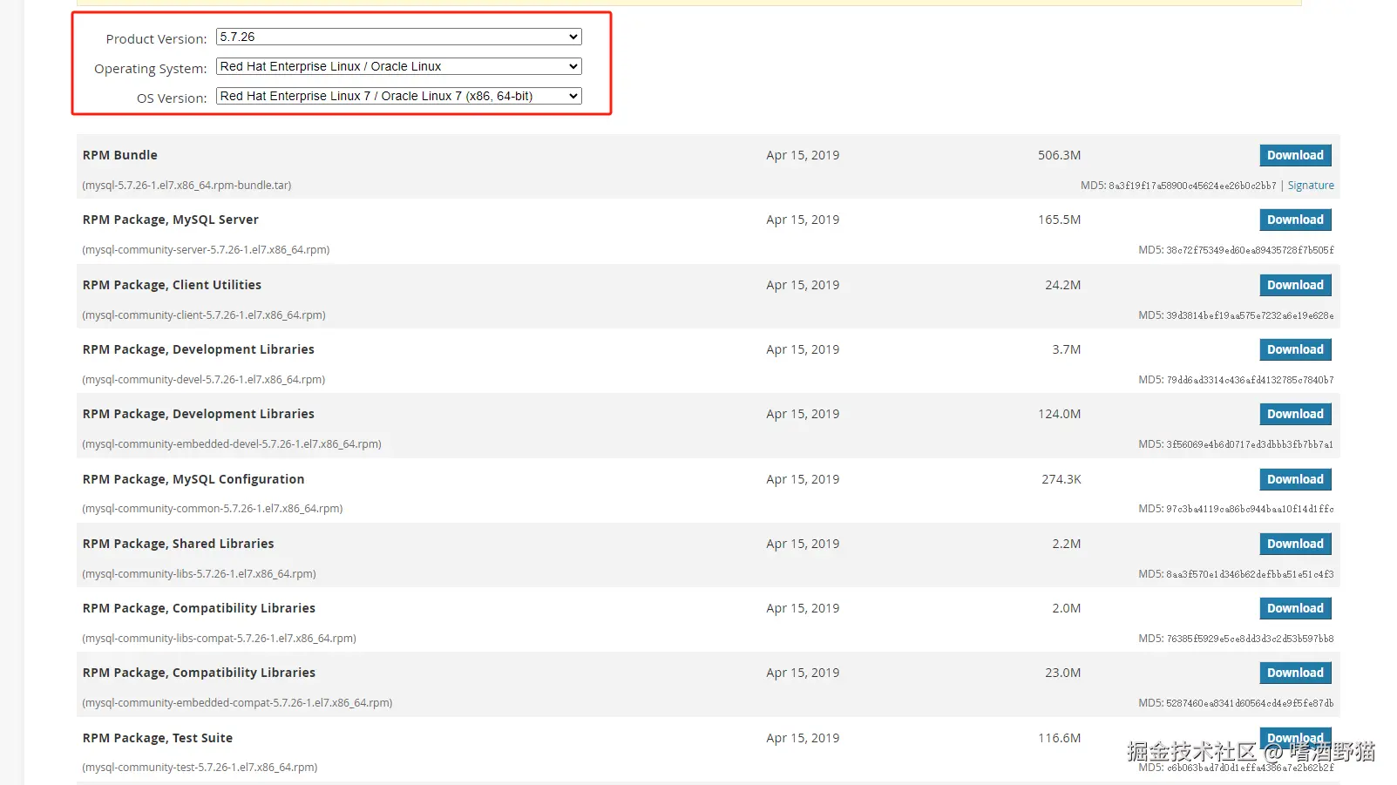Click the Test Suite package release date
Screen dimensions: 1397x785
pos(803,738)
